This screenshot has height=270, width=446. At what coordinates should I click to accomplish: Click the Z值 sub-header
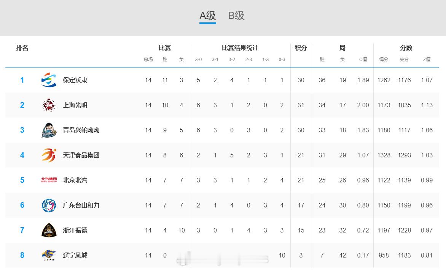427,60
